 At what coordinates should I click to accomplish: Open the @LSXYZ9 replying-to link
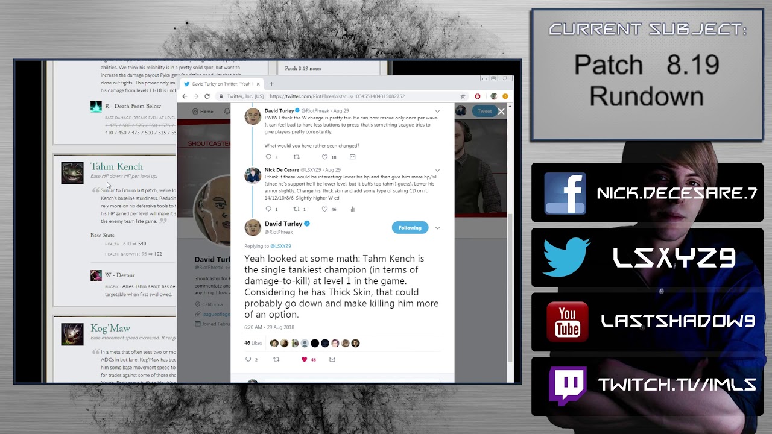[280, 246]
